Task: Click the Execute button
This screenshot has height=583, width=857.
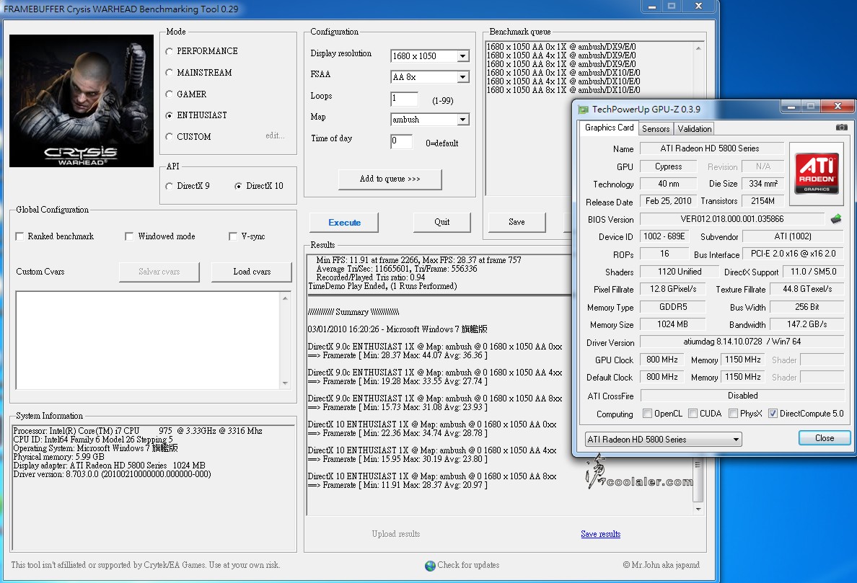Action: click(x=344, y=223)
